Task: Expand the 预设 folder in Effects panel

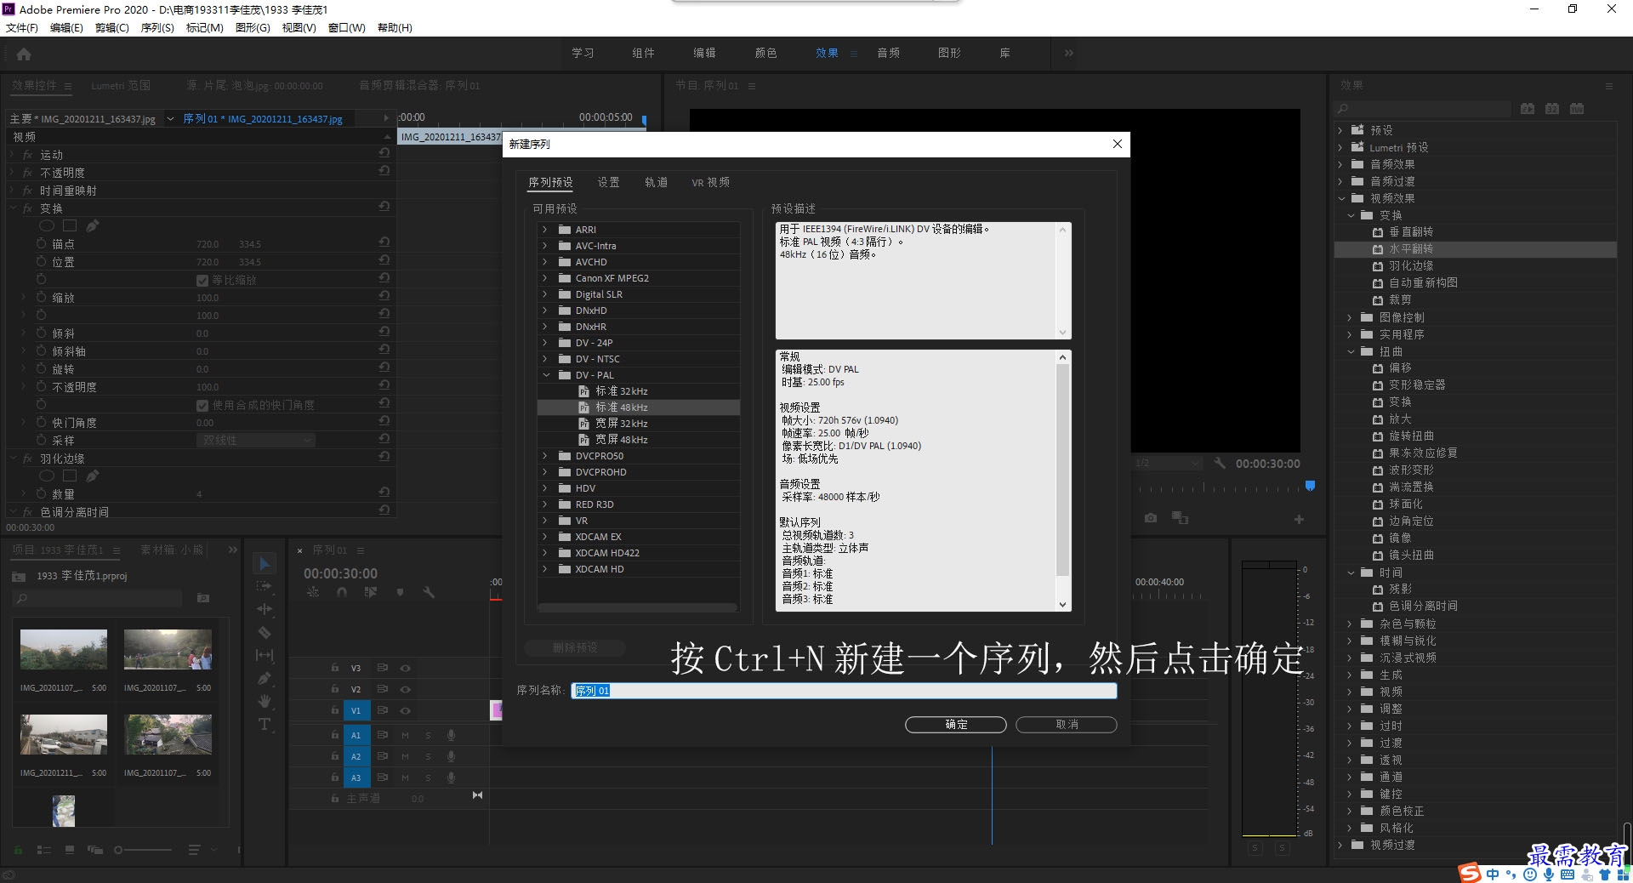Action: pos(1340,130)
